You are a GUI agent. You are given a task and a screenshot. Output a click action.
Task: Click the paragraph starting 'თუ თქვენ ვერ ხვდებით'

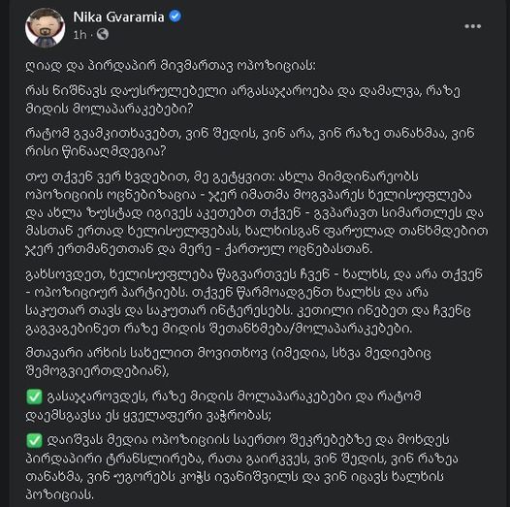pyautogui.click(x=257, y=213)
